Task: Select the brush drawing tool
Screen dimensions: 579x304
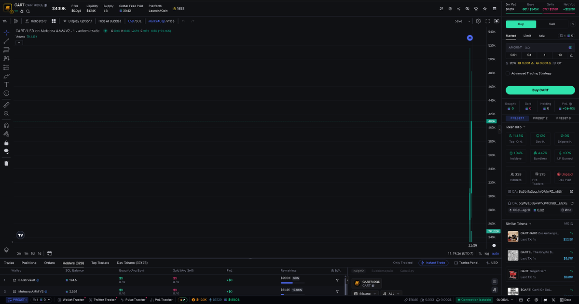Action: pyautogui.click(x=6, y=76)
